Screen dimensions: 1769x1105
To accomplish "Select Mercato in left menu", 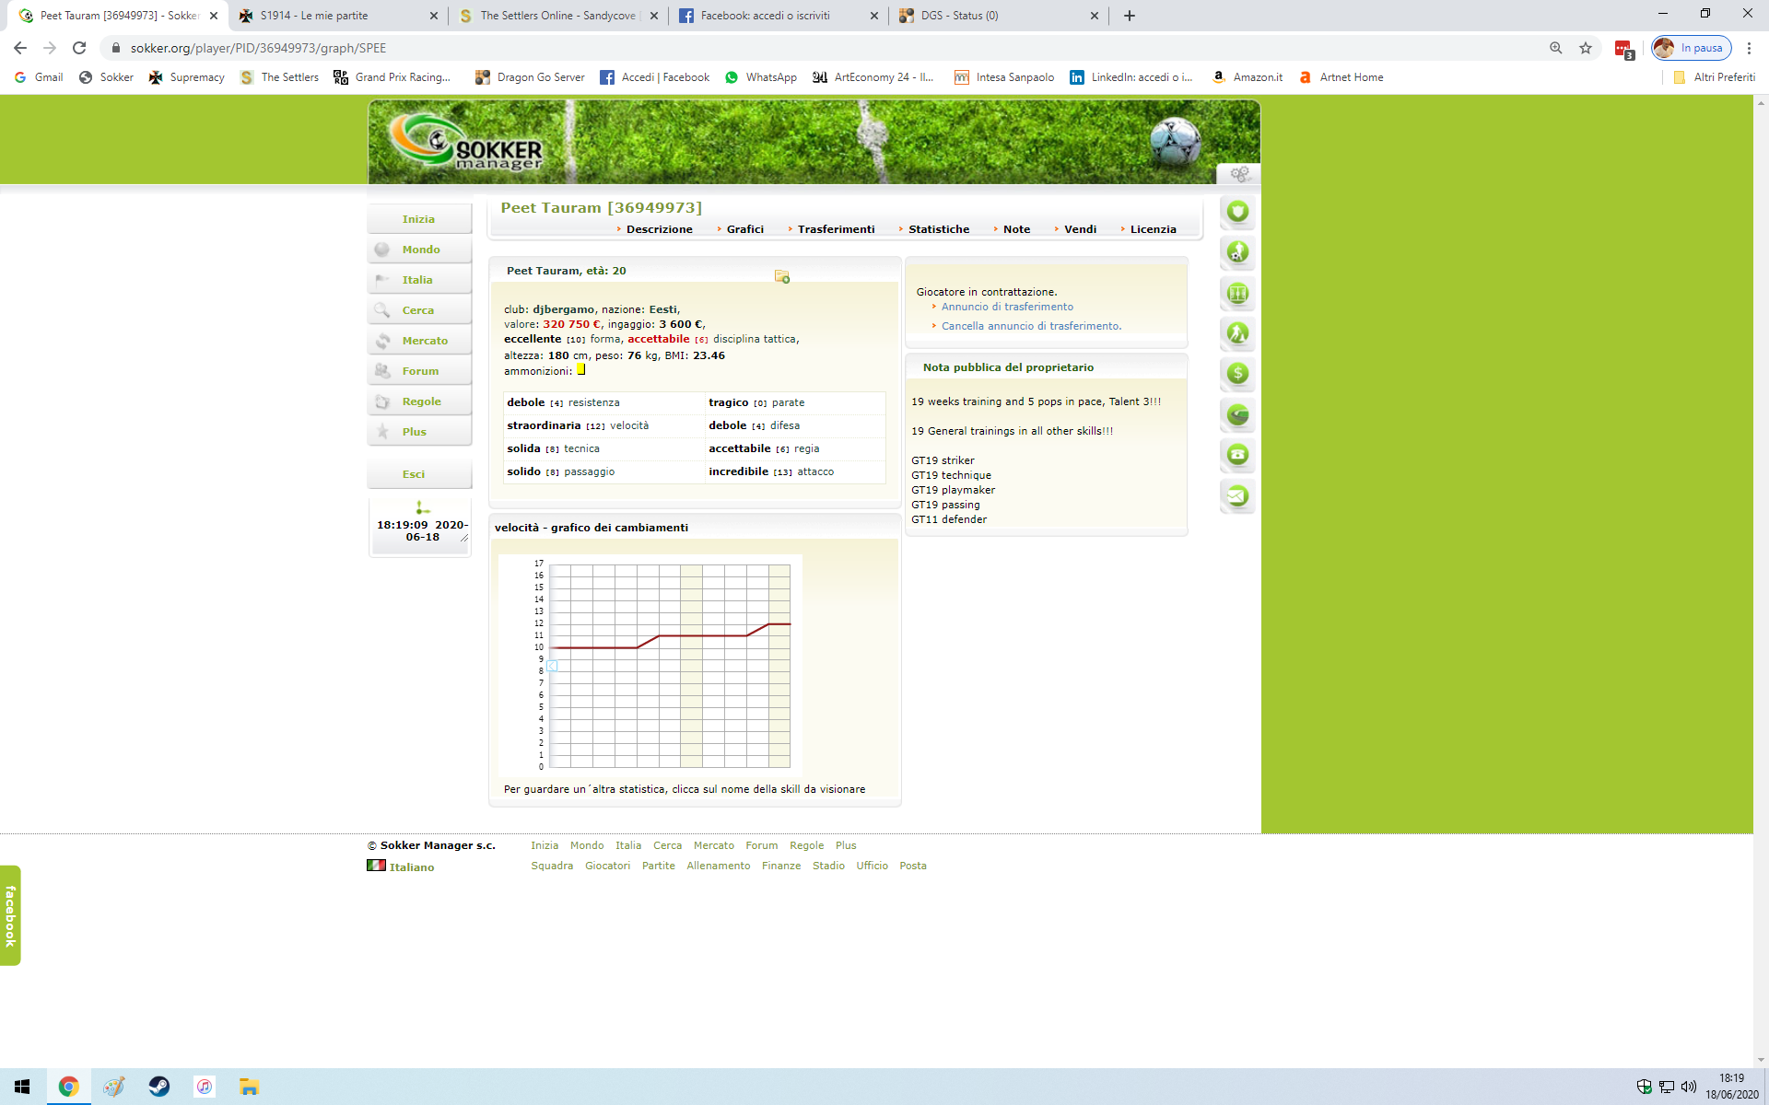I will click(424, 341).
